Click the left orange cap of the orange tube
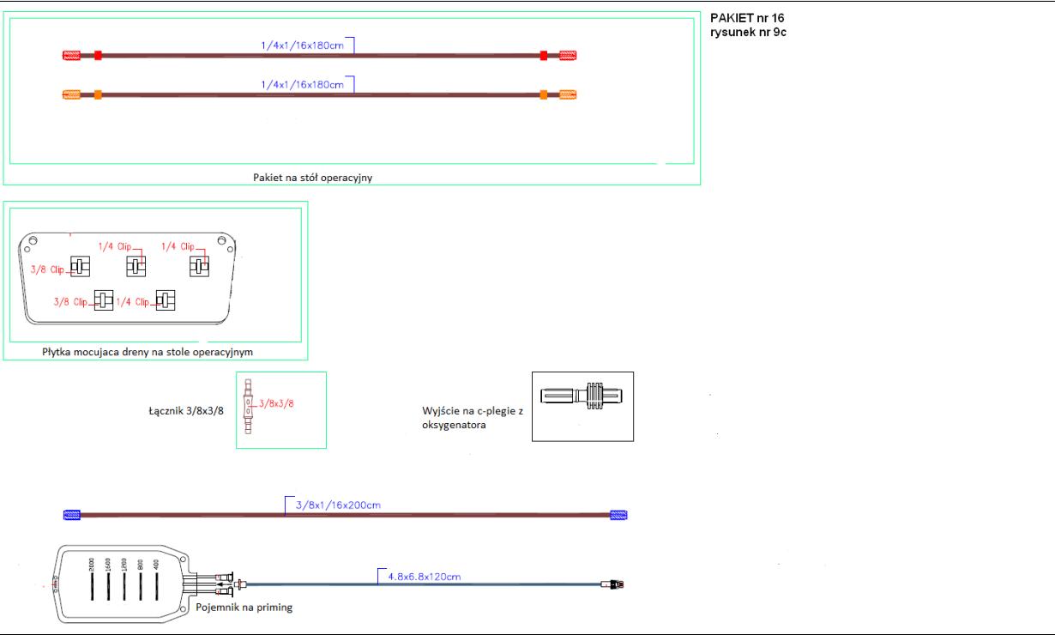This screenshot has width=1055, height=635. [71, 94]
